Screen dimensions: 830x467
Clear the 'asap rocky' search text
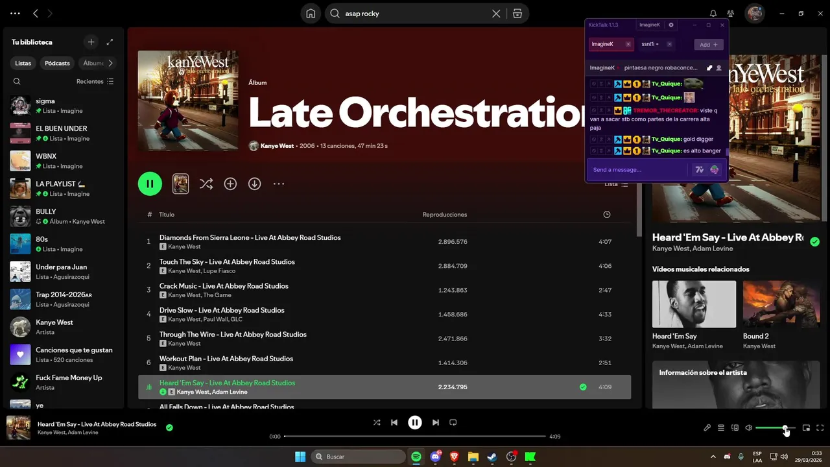496,14
